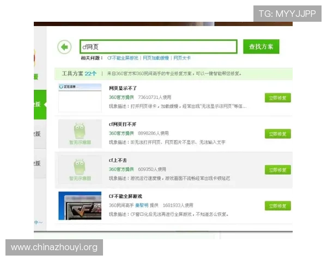Click 立即修复 for cf上不去
Image resolution: width=327 pixels, height=261 pixels.
pyautogui.click(x=278, y=170)
